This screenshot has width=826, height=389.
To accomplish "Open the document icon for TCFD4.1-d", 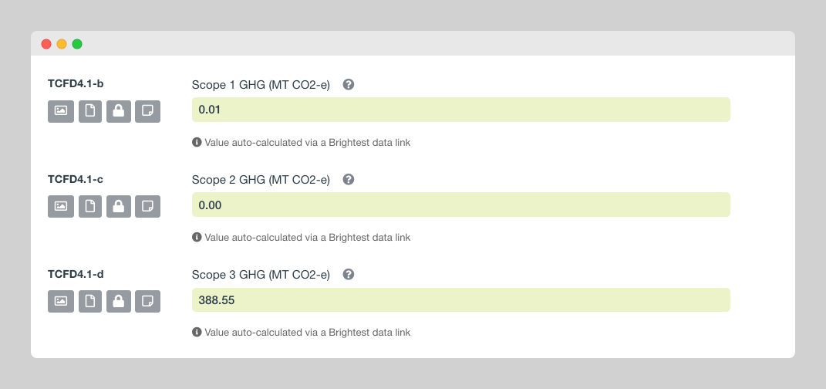I will tap(90, 302).
